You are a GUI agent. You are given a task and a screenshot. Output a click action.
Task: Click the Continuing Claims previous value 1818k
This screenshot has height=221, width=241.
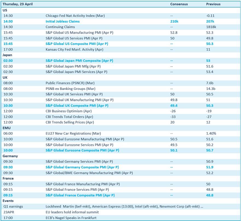[211, 27]
